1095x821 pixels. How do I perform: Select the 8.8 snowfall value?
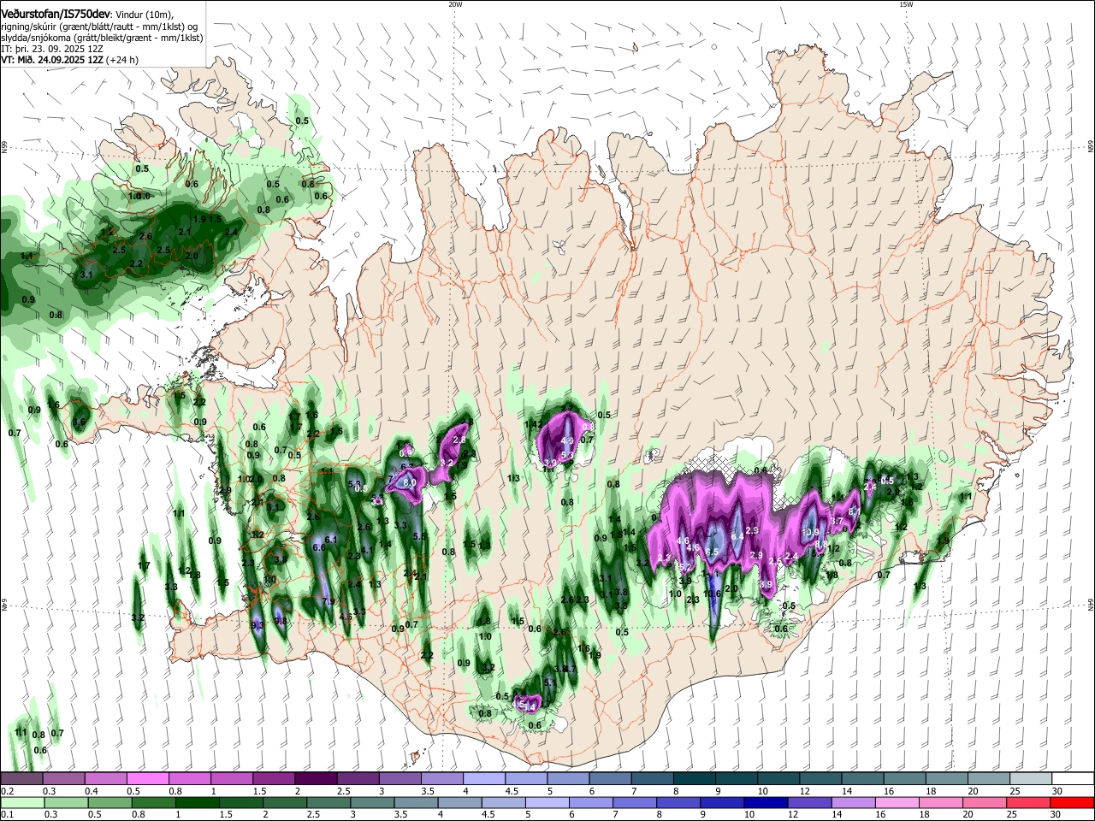[821, 544]
